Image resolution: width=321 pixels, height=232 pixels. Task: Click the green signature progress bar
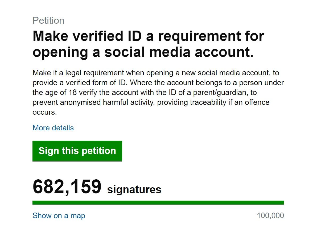pos(158,202)
